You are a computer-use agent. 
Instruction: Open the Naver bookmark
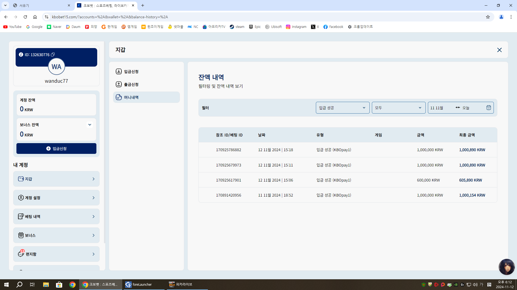[x=54, y=27]
